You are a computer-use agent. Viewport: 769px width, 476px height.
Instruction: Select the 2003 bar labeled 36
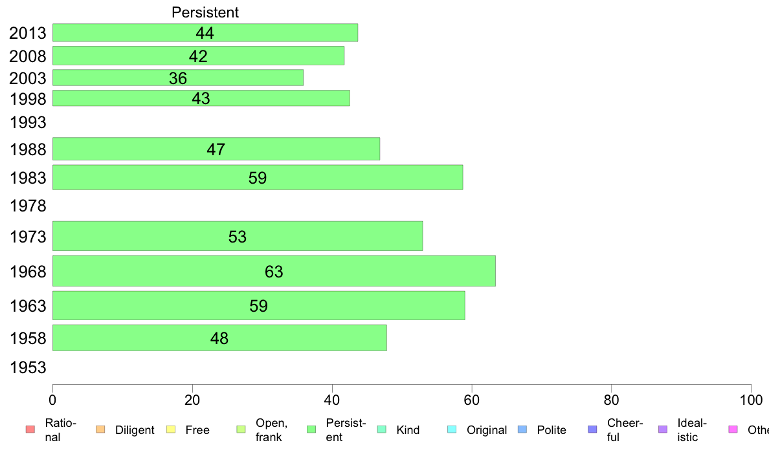(178, 78)
